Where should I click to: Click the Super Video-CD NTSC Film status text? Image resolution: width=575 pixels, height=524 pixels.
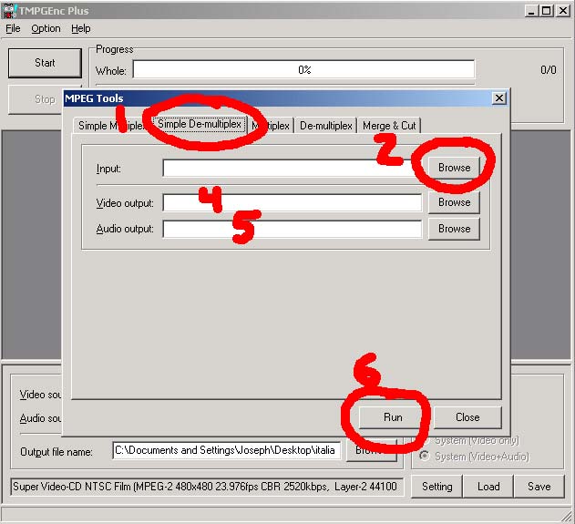pos(207,487)
